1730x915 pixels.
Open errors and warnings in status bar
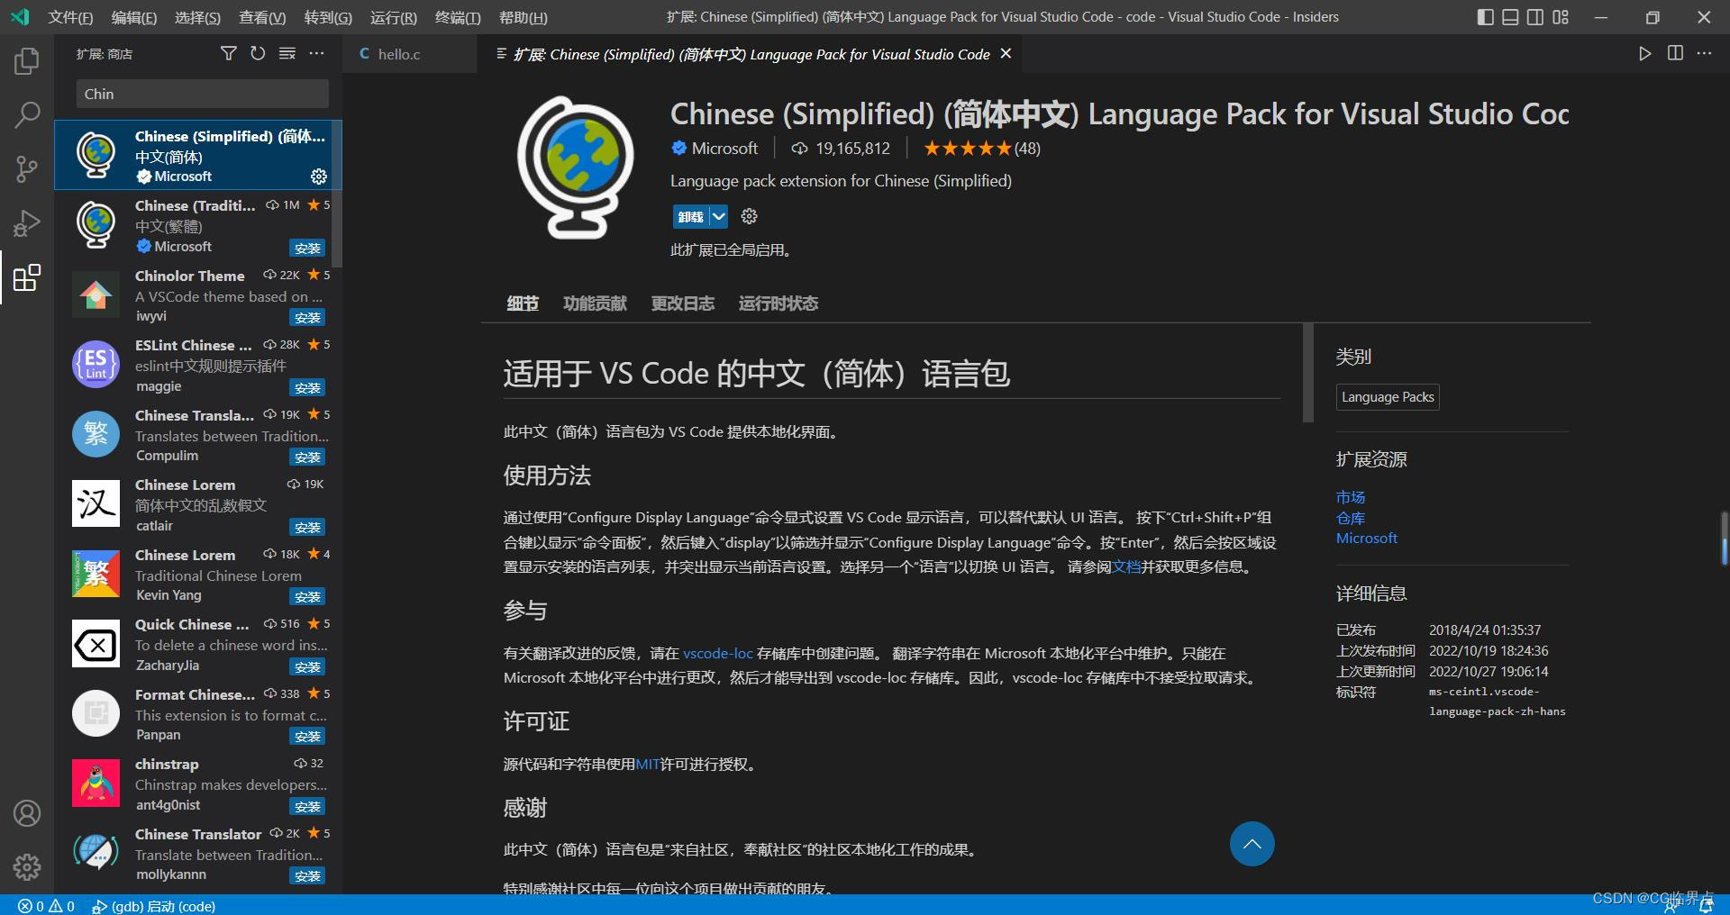[x=47, y=906]
